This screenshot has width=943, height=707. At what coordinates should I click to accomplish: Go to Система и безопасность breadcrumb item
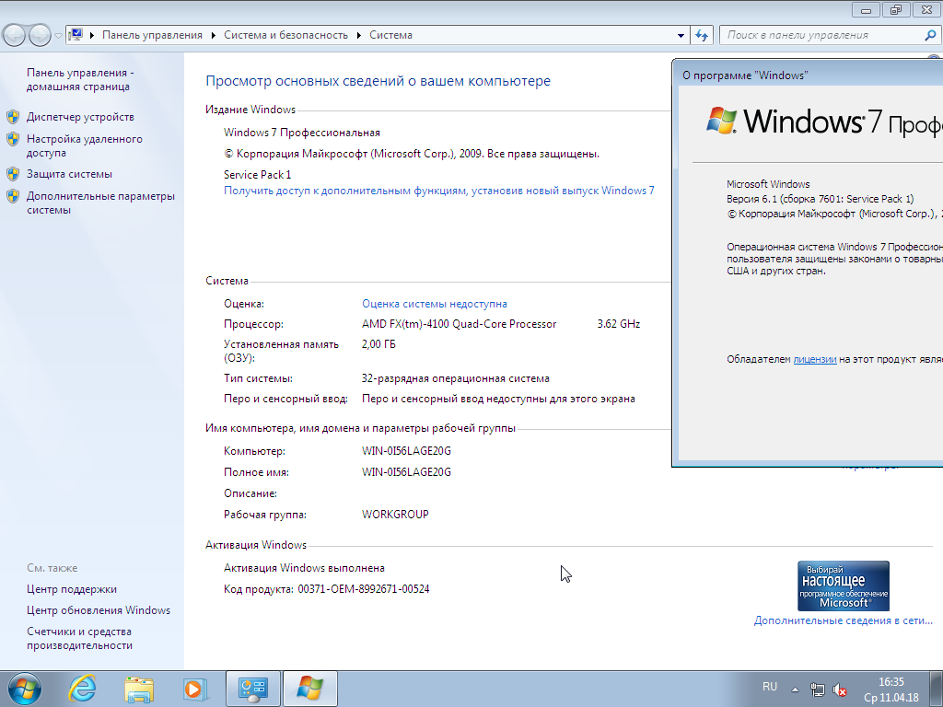pos(285,36)
